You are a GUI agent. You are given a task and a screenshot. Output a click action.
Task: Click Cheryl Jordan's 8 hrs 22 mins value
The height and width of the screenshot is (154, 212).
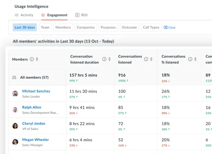[82, 124]
